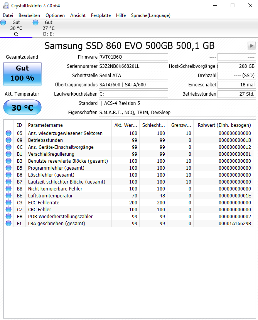
Task: Click the Drehzahl value ---- (SSD)
Action: [236, 76]
